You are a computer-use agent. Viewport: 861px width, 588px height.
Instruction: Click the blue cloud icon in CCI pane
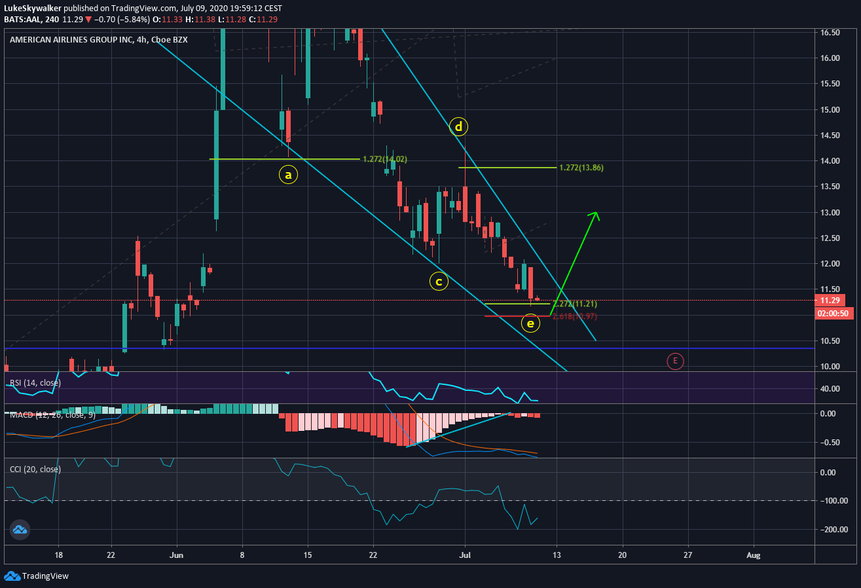pos(18,530)
